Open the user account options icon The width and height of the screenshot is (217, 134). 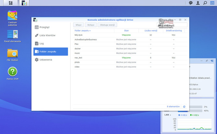tap(198, 3)
